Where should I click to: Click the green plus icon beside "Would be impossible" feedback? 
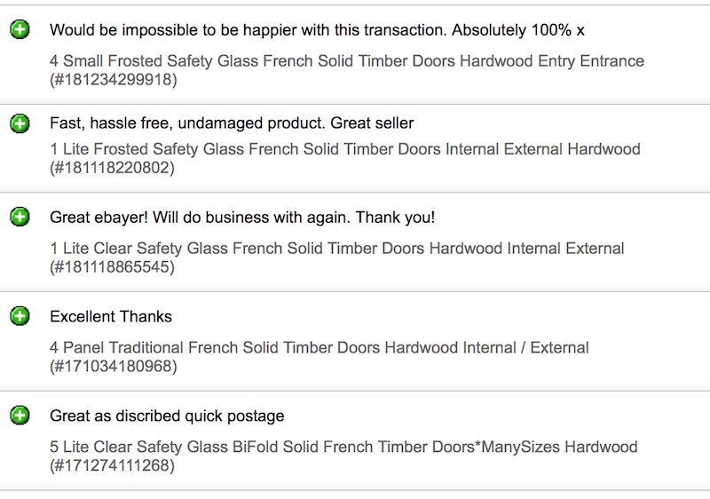coord(20,30)
